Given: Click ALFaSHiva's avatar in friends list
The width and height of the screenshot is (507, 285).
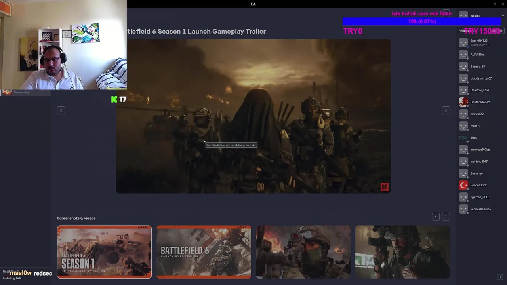Looking at the screenshot, I should pyautogui.click(x=463, y=55).
